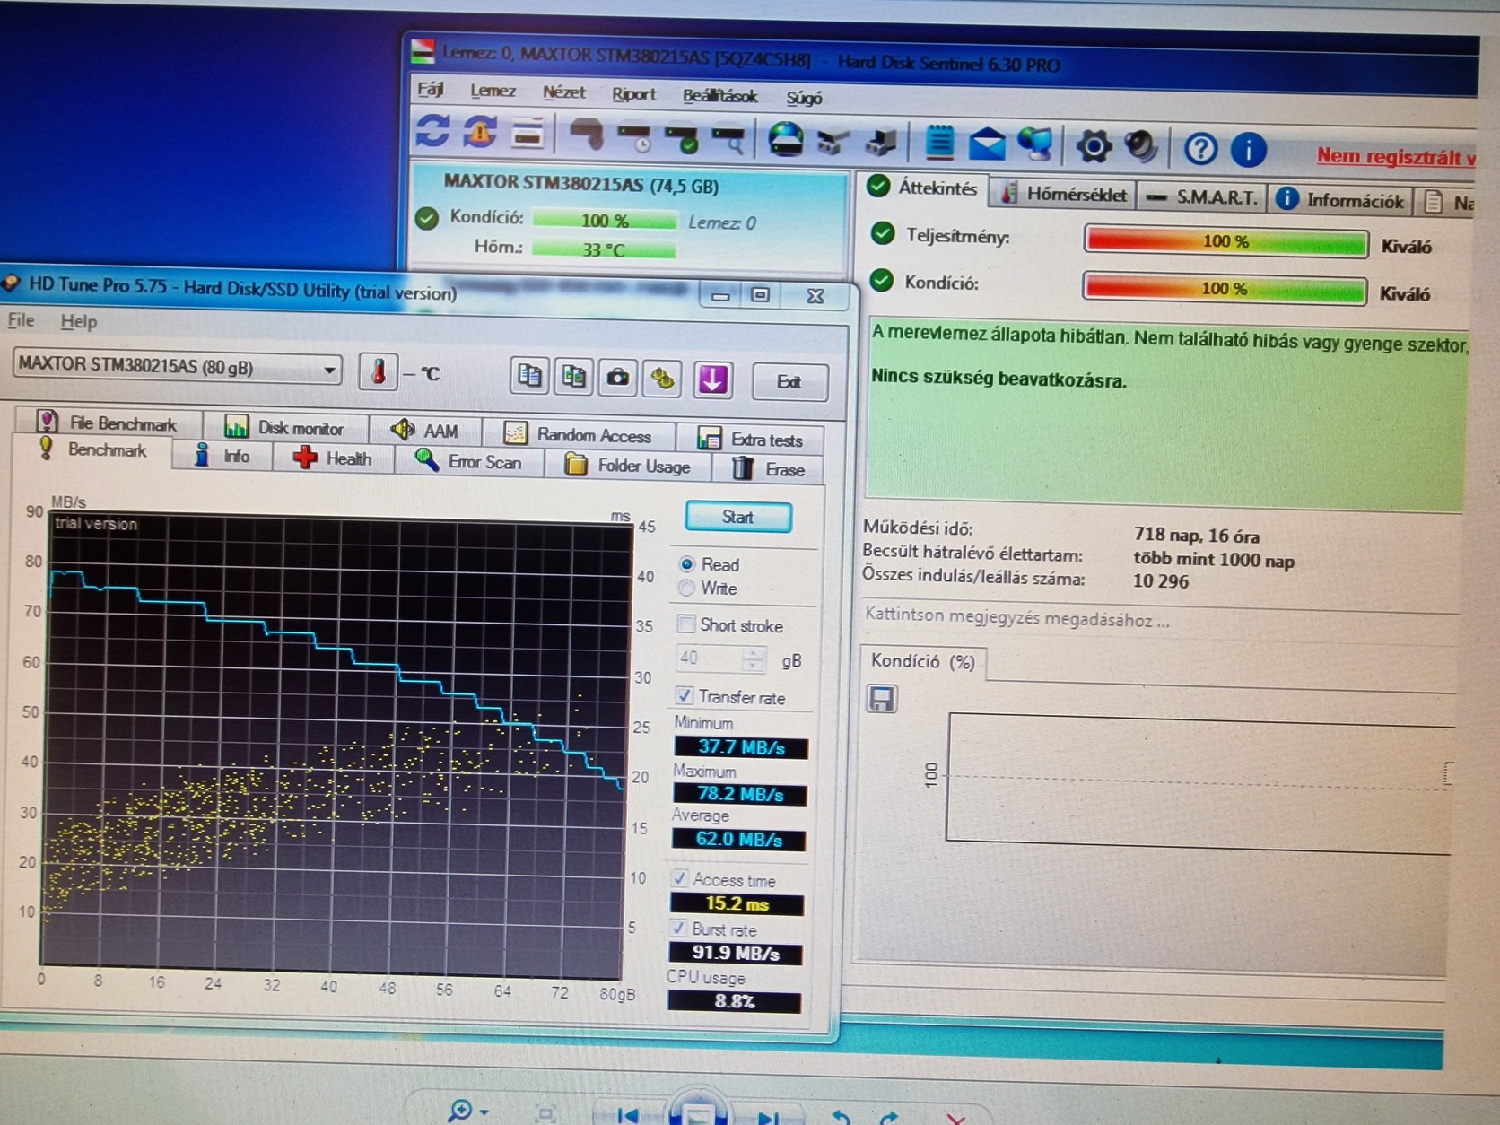This screenshot has width=1500, height=1125.
Task: Refresh disk data in Hard Disk Sentinel toolbar
Action: (433, 131)
